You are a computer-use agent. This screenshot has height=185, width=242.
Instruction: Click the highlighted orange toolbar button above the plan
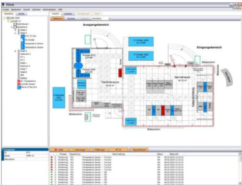[57, 19]
